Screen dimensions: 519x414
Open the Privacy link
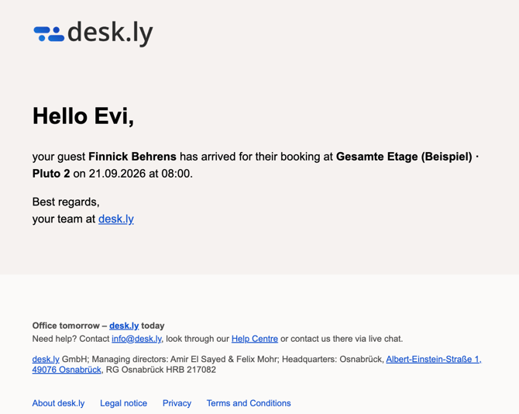tap(177, 403)
